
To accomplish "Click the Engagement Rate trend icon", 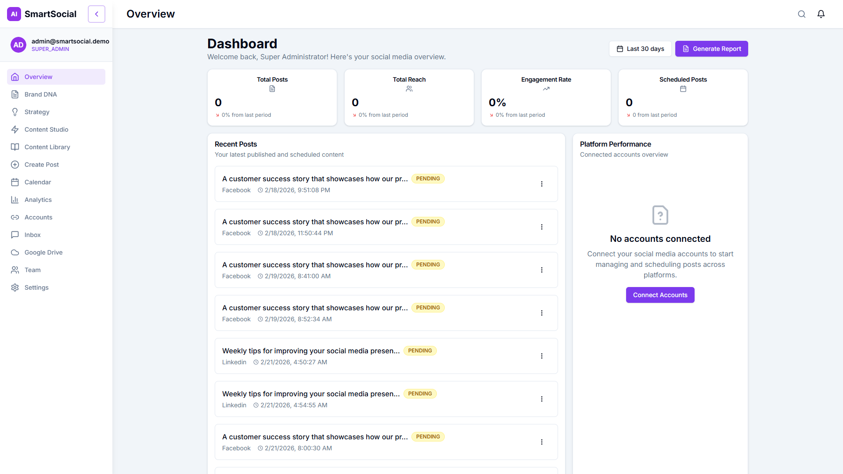I will pos(546,89).
